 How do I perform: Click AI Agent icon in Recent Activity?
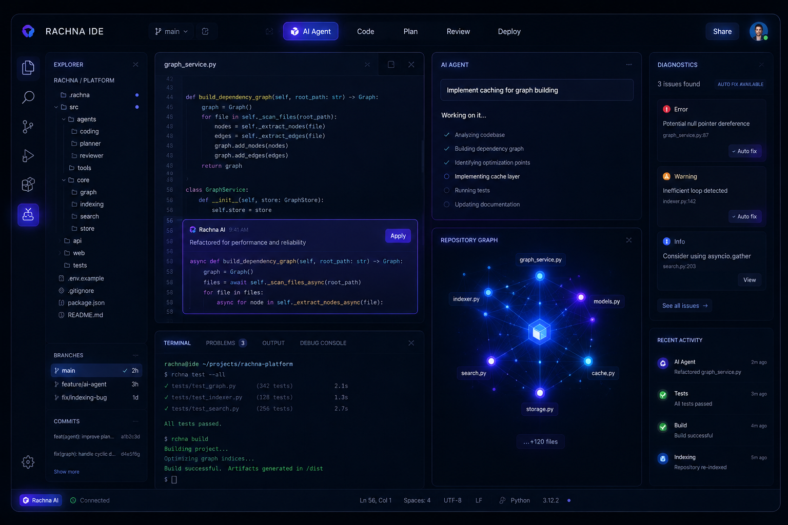click(663, 363)
